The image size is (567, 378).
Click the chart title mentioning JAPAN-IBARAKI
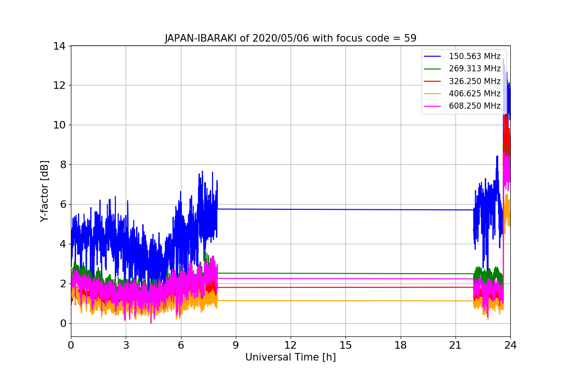coord(291,38)
